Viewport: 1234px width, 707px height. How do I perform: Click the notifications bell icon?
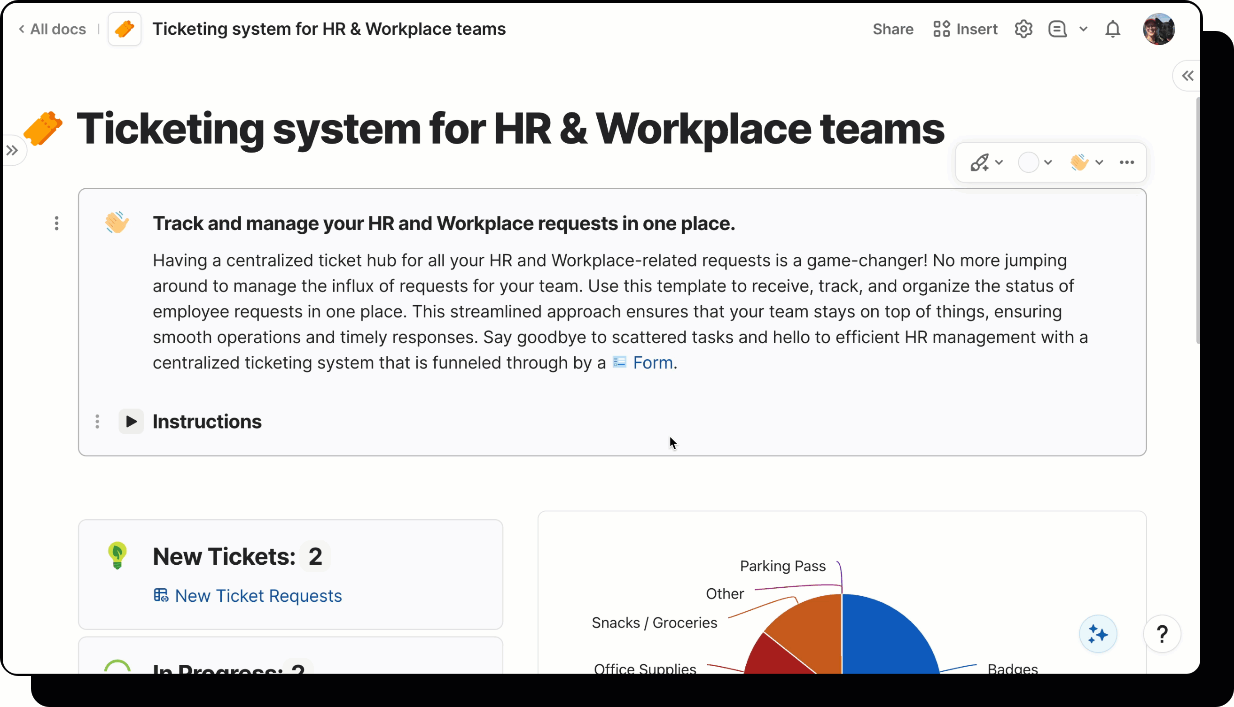point(1112,29)
